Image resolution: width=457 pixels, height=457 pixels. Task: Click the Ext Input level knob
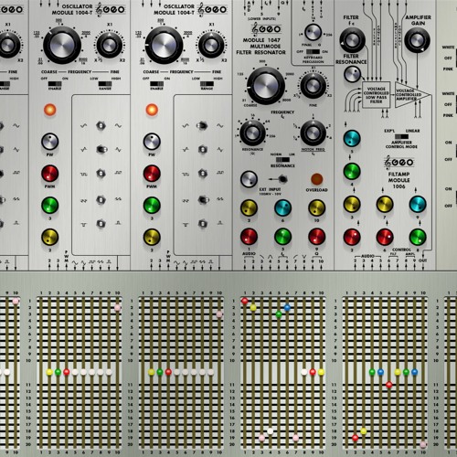pos(249,179)
